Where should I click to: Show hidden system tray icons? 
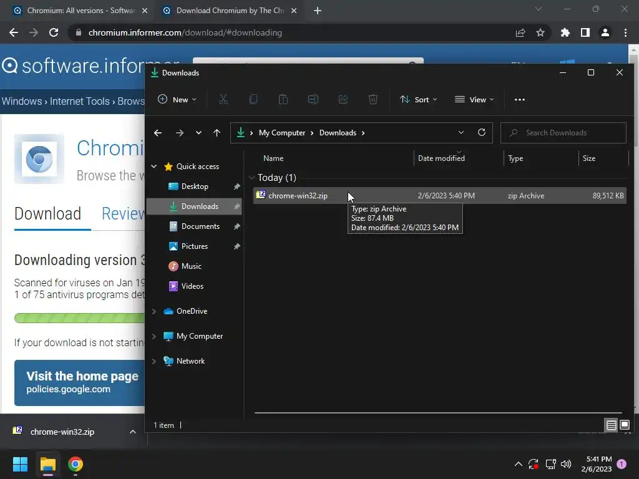click(x=519, y=464)
